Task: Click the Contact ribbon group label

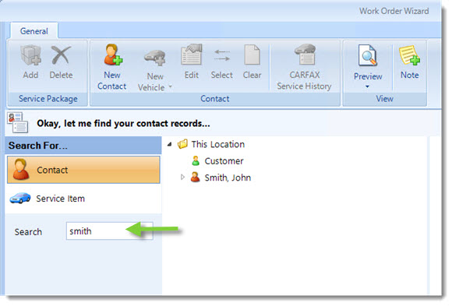Action: [215, 99]
